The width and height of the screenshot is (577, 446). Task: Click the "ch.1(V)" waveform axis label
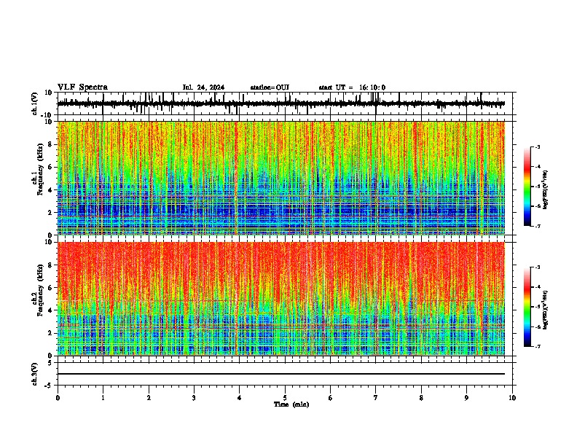35,103
